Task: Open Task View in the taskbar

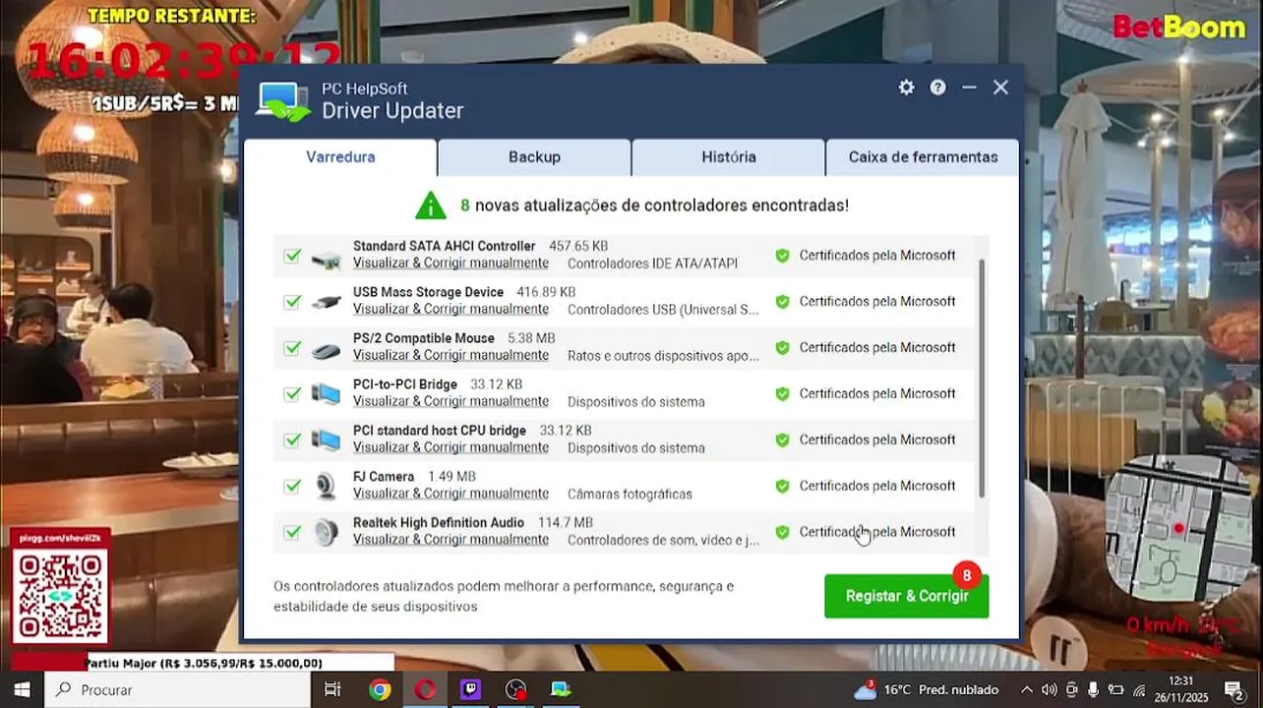Action: click(x=332, y=689)
